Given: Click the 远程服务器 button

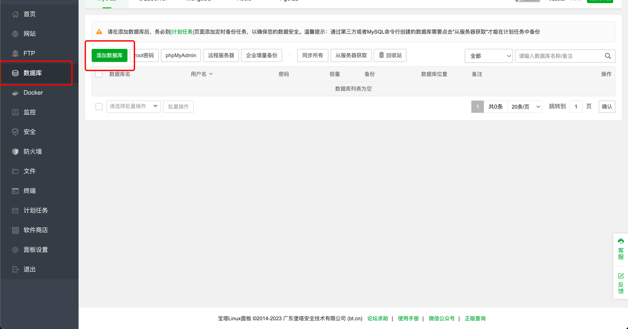Looking at the screenshot, I should coord(221,55).
